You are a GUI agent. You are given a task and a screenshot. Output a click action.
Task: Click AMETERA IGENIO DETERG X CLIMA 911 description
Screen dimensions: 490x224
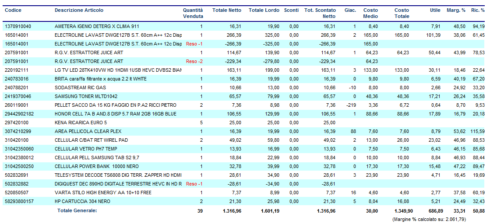point(97,26)
